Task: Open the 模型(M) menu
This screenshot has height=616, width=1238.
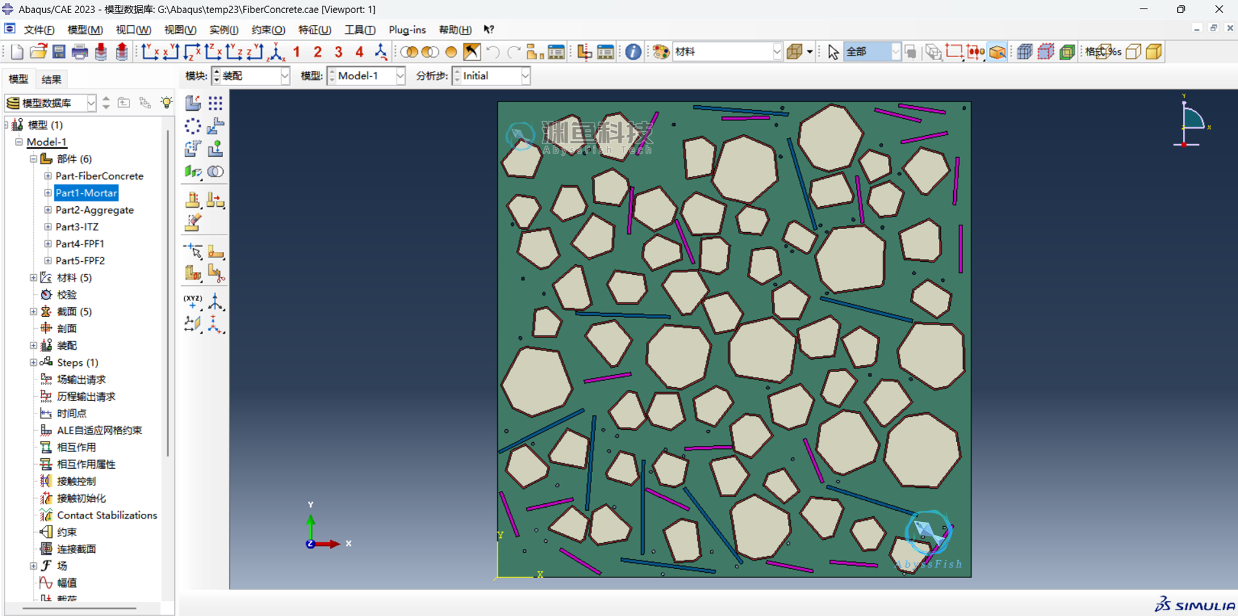Action: click(x=85, y=30)
